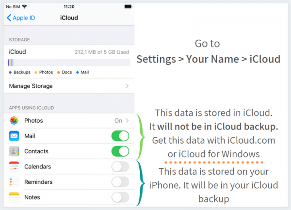
Task: Click the Docs orange legend dot
Action: coord(59,72)
